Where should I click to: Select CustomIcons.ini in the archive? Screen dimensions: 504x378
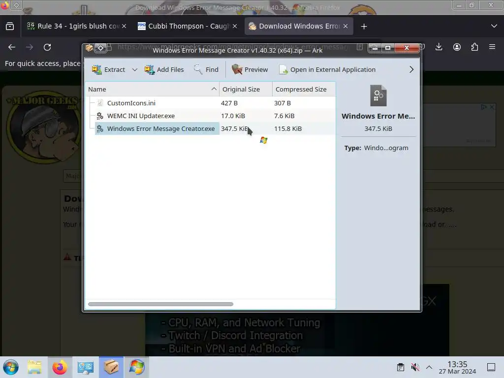pyautogui.click(x=131, y=103)
